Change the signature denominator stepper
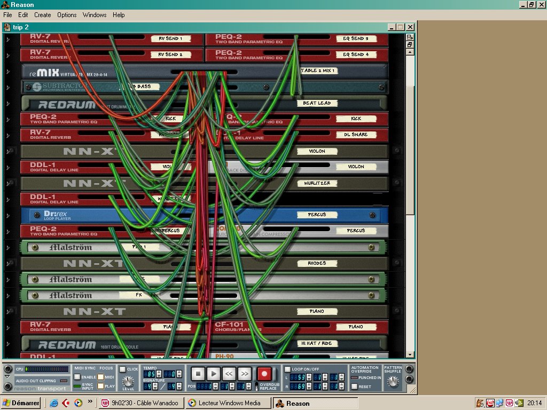547x410 pixels. (179, 386)
